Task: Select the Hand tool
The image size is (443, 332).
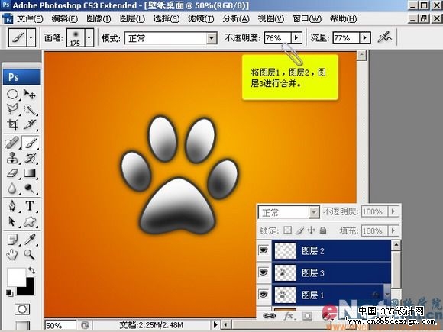Action: point(12,255)
